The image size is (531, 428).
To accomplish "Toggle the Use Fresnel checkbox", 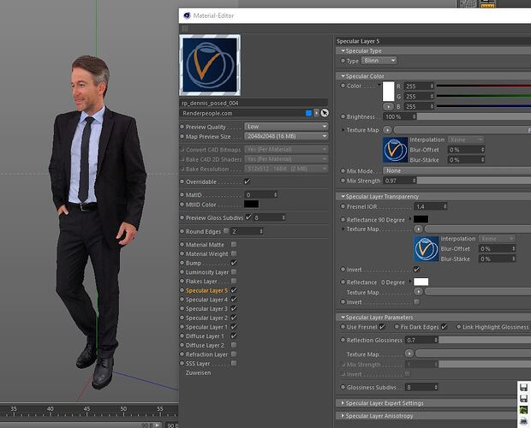I will tap(382, 326).
